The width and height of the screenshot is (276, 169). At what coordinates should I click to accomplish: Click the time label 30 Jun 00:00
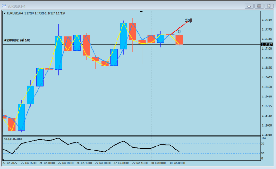click(x=159, y=163)
